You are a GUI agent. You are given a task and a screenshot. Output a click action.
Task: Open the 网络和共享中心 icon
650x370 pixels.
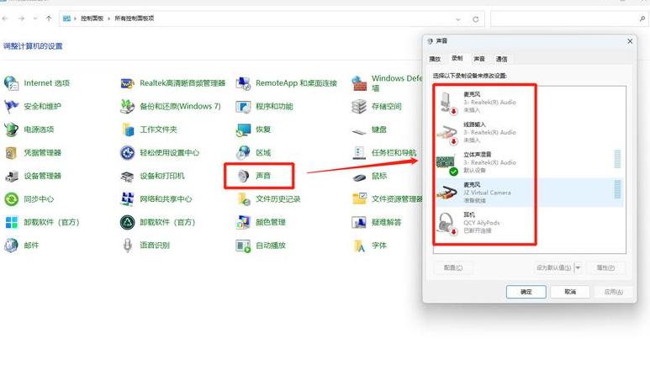tap(127, 199)
